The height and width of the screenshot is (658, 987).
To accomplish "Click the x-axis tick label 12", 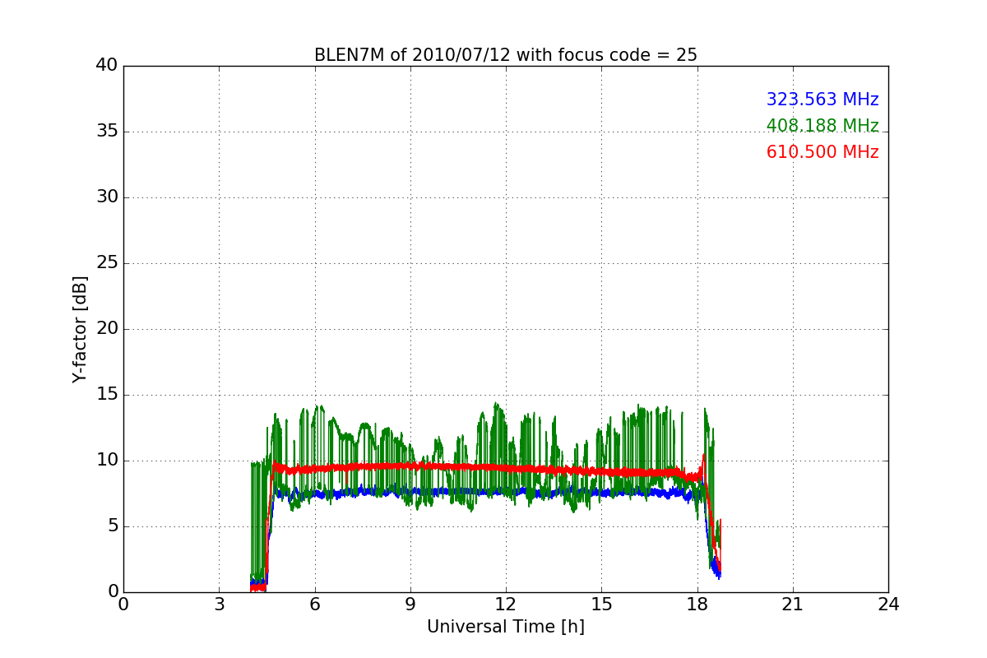I will click(x=506, y=605).
